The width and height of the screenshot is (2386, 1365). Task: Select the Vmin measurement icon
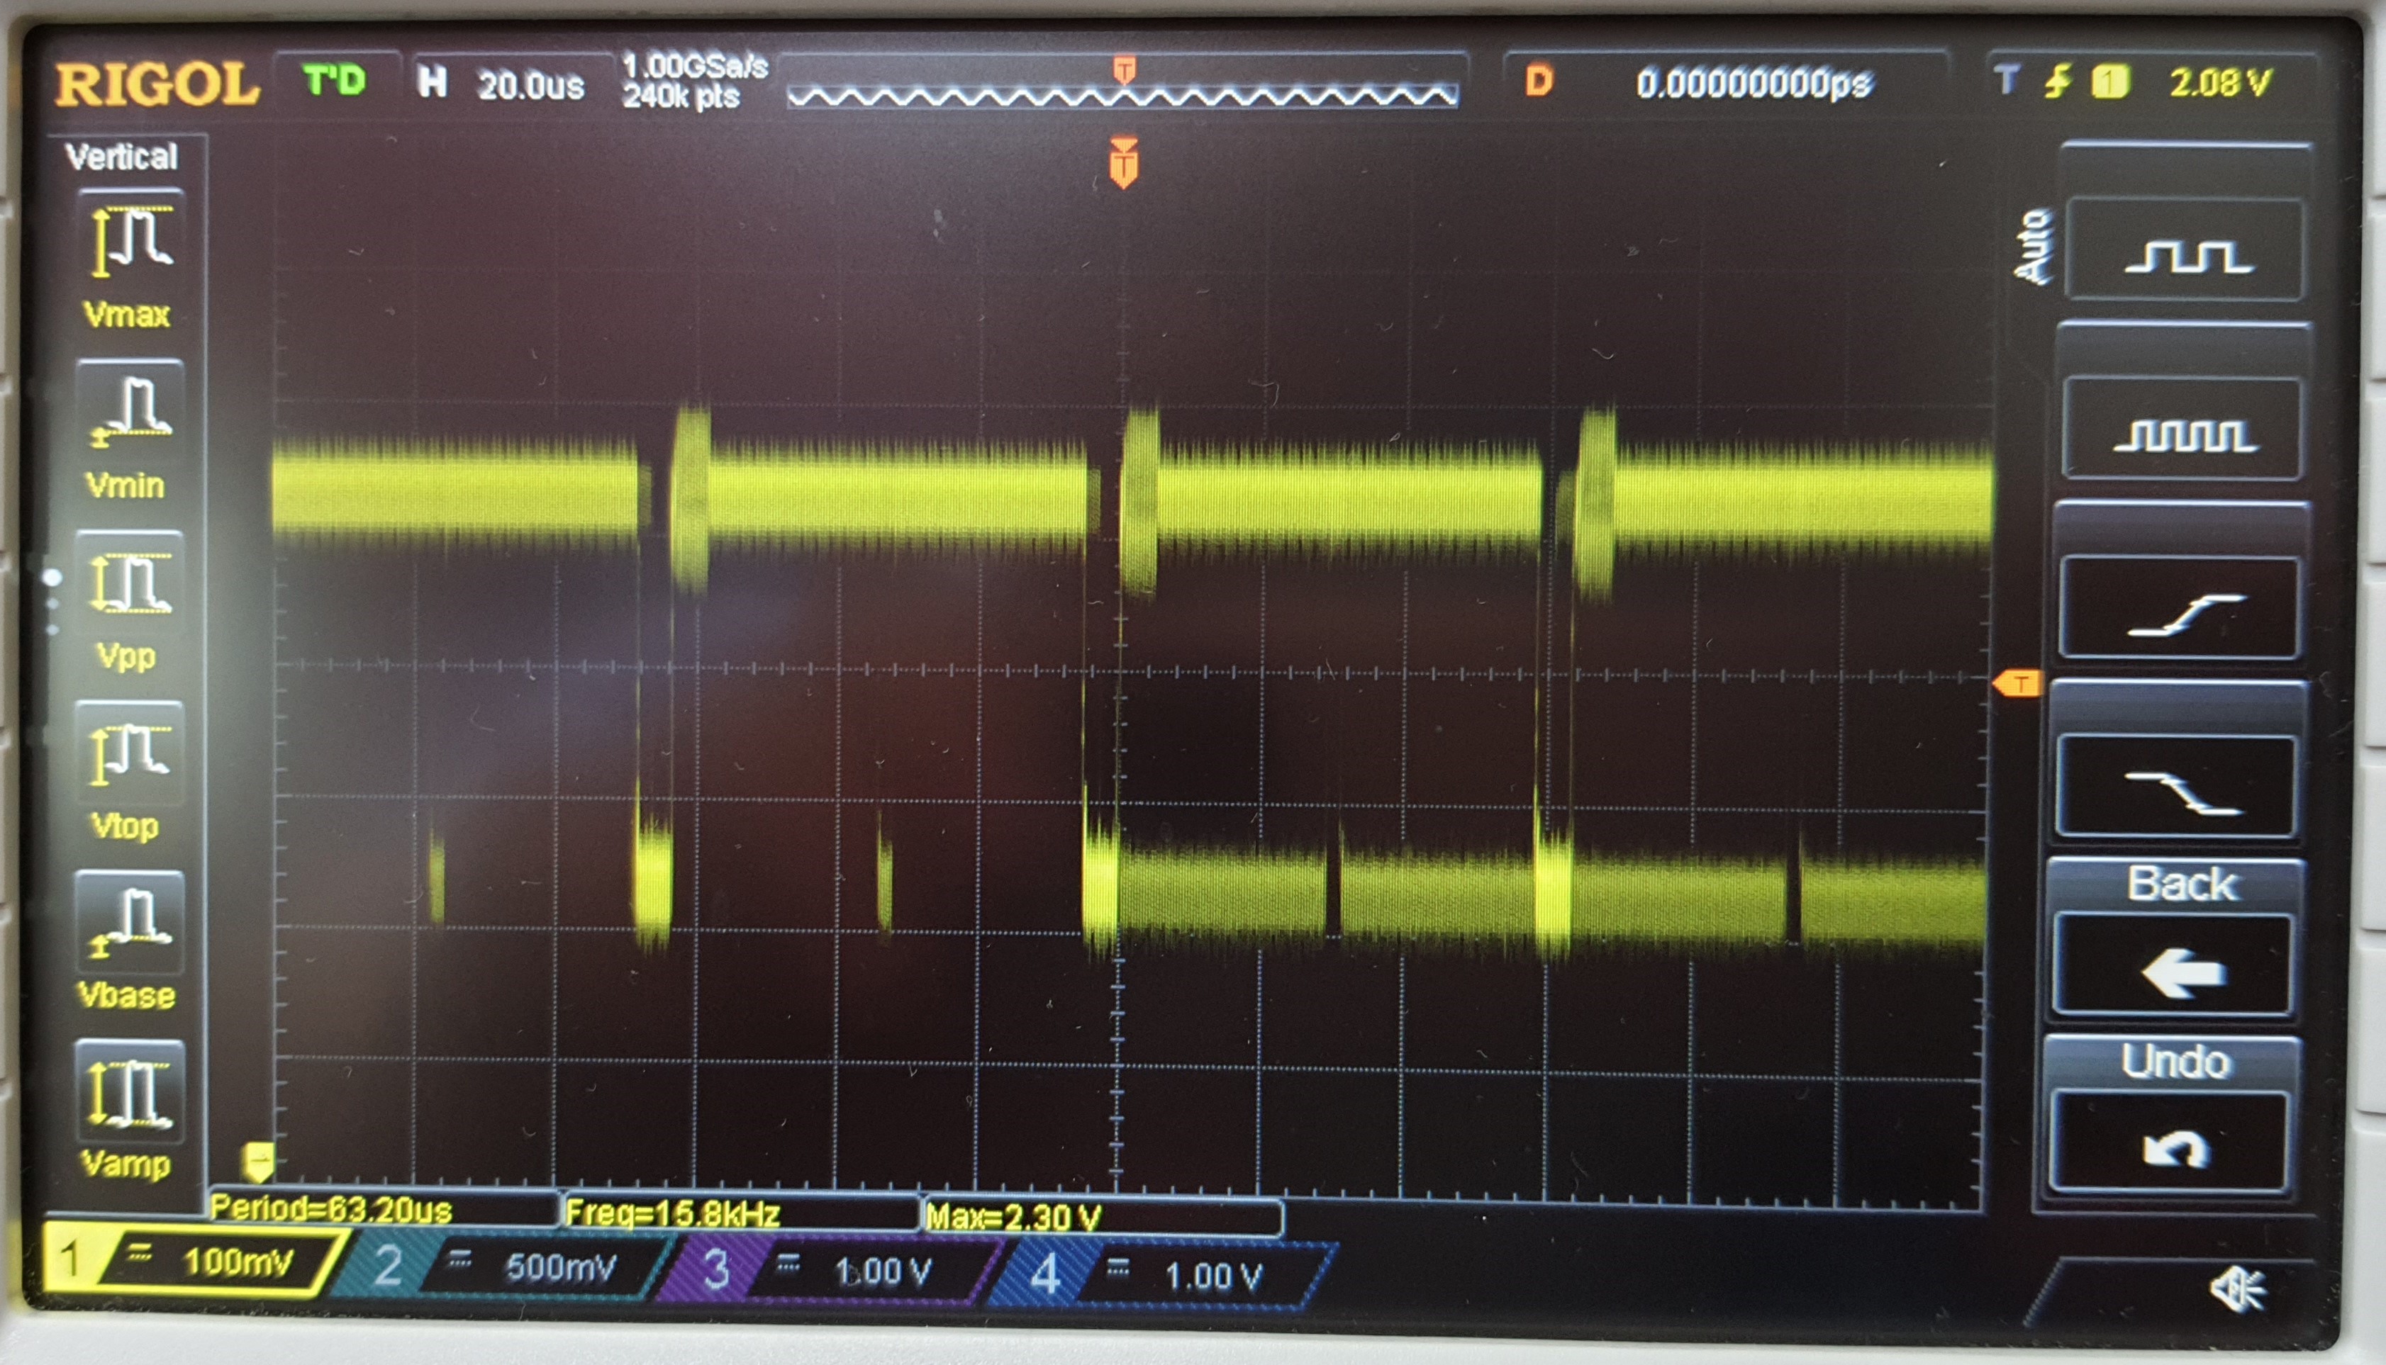click(130, 412)
